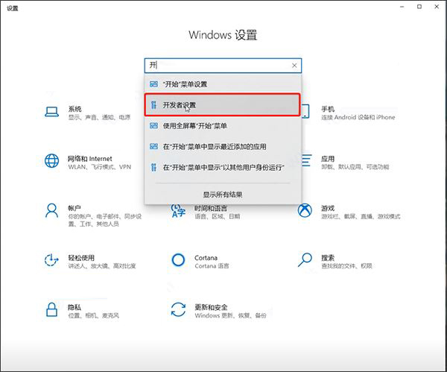
Task: Click 位置、相机、麦克风 description
Action: point(94,315)
